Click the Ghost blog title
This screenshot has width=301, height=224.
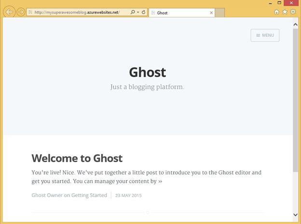[x=148, y=72]
